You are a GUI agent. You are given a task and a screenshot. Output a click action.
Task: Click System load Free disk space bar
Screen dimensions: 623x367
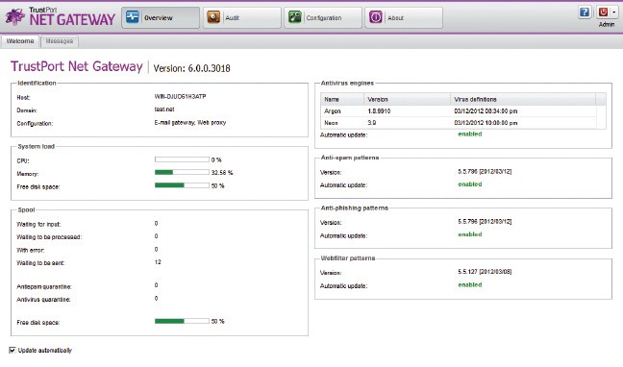tap(182, 185)
